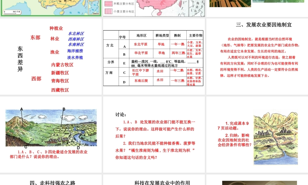The width and height of the screenshot is (308, 185).
Task: Select the 林业 text
Action: (55, 39)
